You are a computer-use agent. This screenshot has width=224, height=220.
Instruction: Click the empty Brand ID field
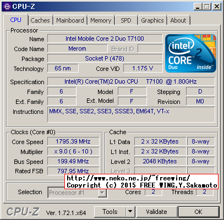click(x=150, y=48)
